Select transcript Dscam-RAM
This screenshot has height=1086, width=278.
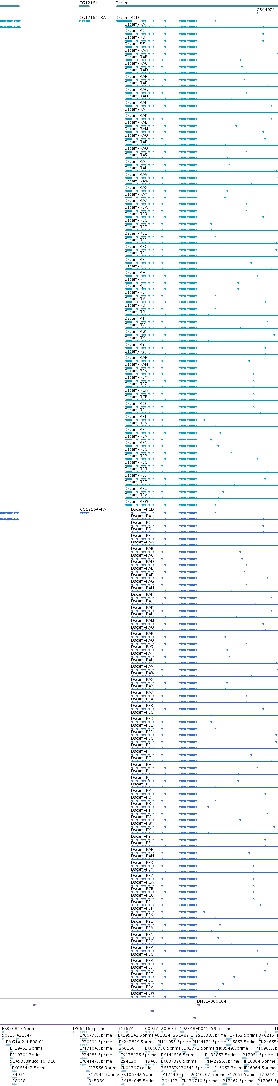pyautogui.click(x=137, y=129)
